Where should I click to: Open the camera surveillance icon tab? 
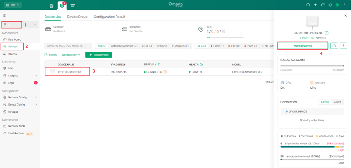pyautogui.click(x=72, y=6)
